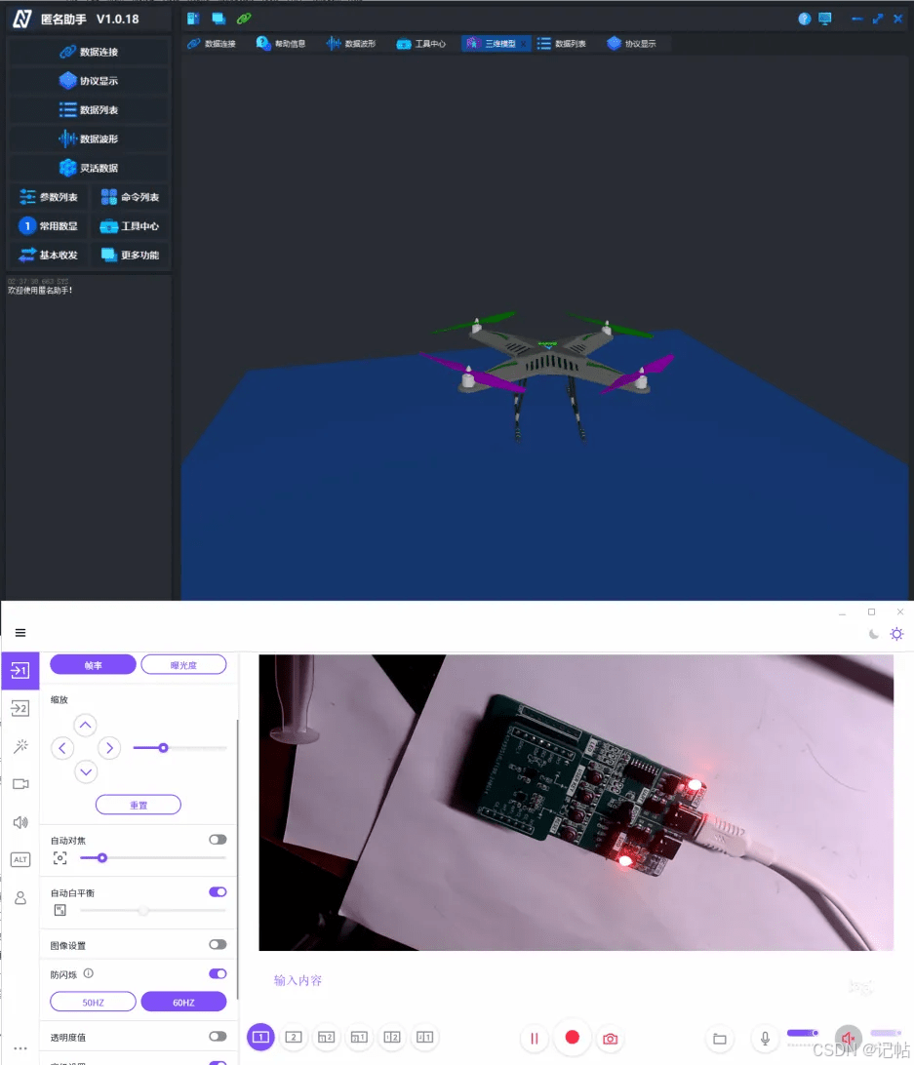
Task: Open 协议显示 in the left sidebar
Action: (x=89, y=81)
